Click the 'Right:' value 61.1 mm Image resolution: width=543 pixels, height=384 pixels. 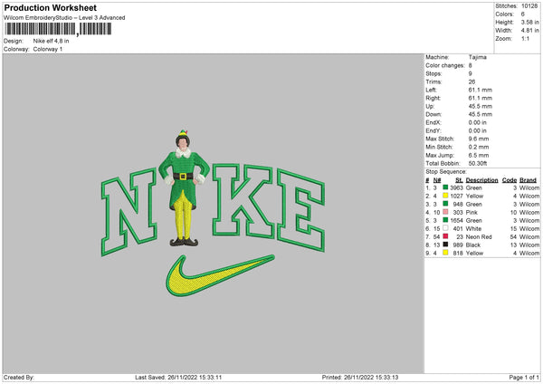pyautogui.click(x=481, y=98)
